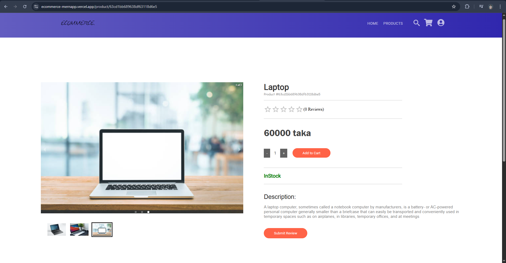Increase quantity with plus button
This screenshot has height=263, width=506.
point(284,153)
